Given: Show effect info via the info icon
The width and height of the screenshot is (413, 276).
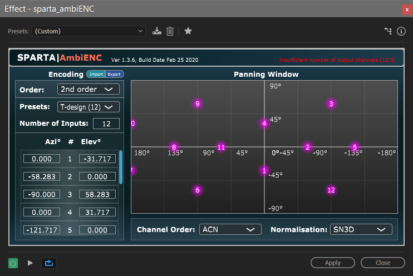Looking at the screenshot, I should 401,31.
